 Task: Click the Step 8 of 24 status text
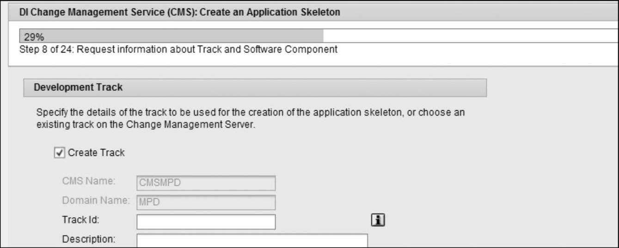178,49
